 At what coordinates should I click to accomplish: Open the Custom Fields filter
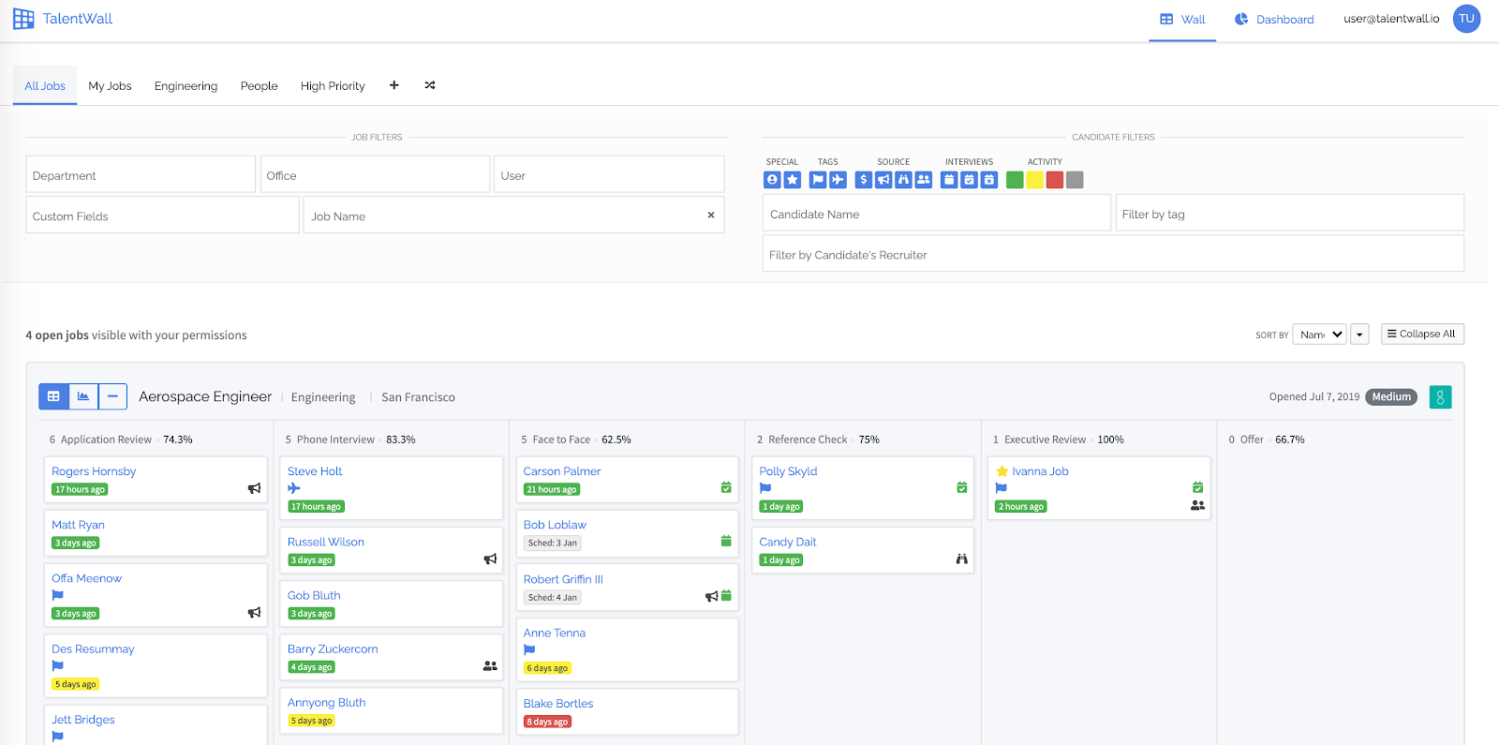pos(163,216)
